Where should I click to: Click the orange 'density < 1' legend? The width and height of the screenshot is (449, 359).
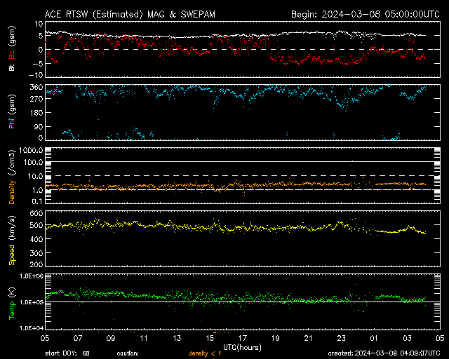203,353
